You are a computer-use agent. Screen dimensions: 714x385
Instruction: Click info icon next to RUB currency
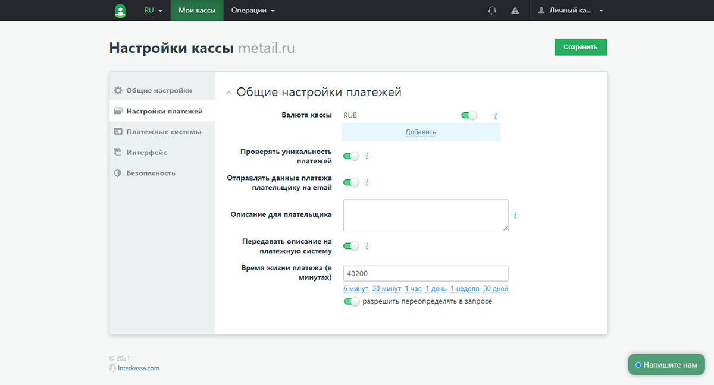point(495,116)
